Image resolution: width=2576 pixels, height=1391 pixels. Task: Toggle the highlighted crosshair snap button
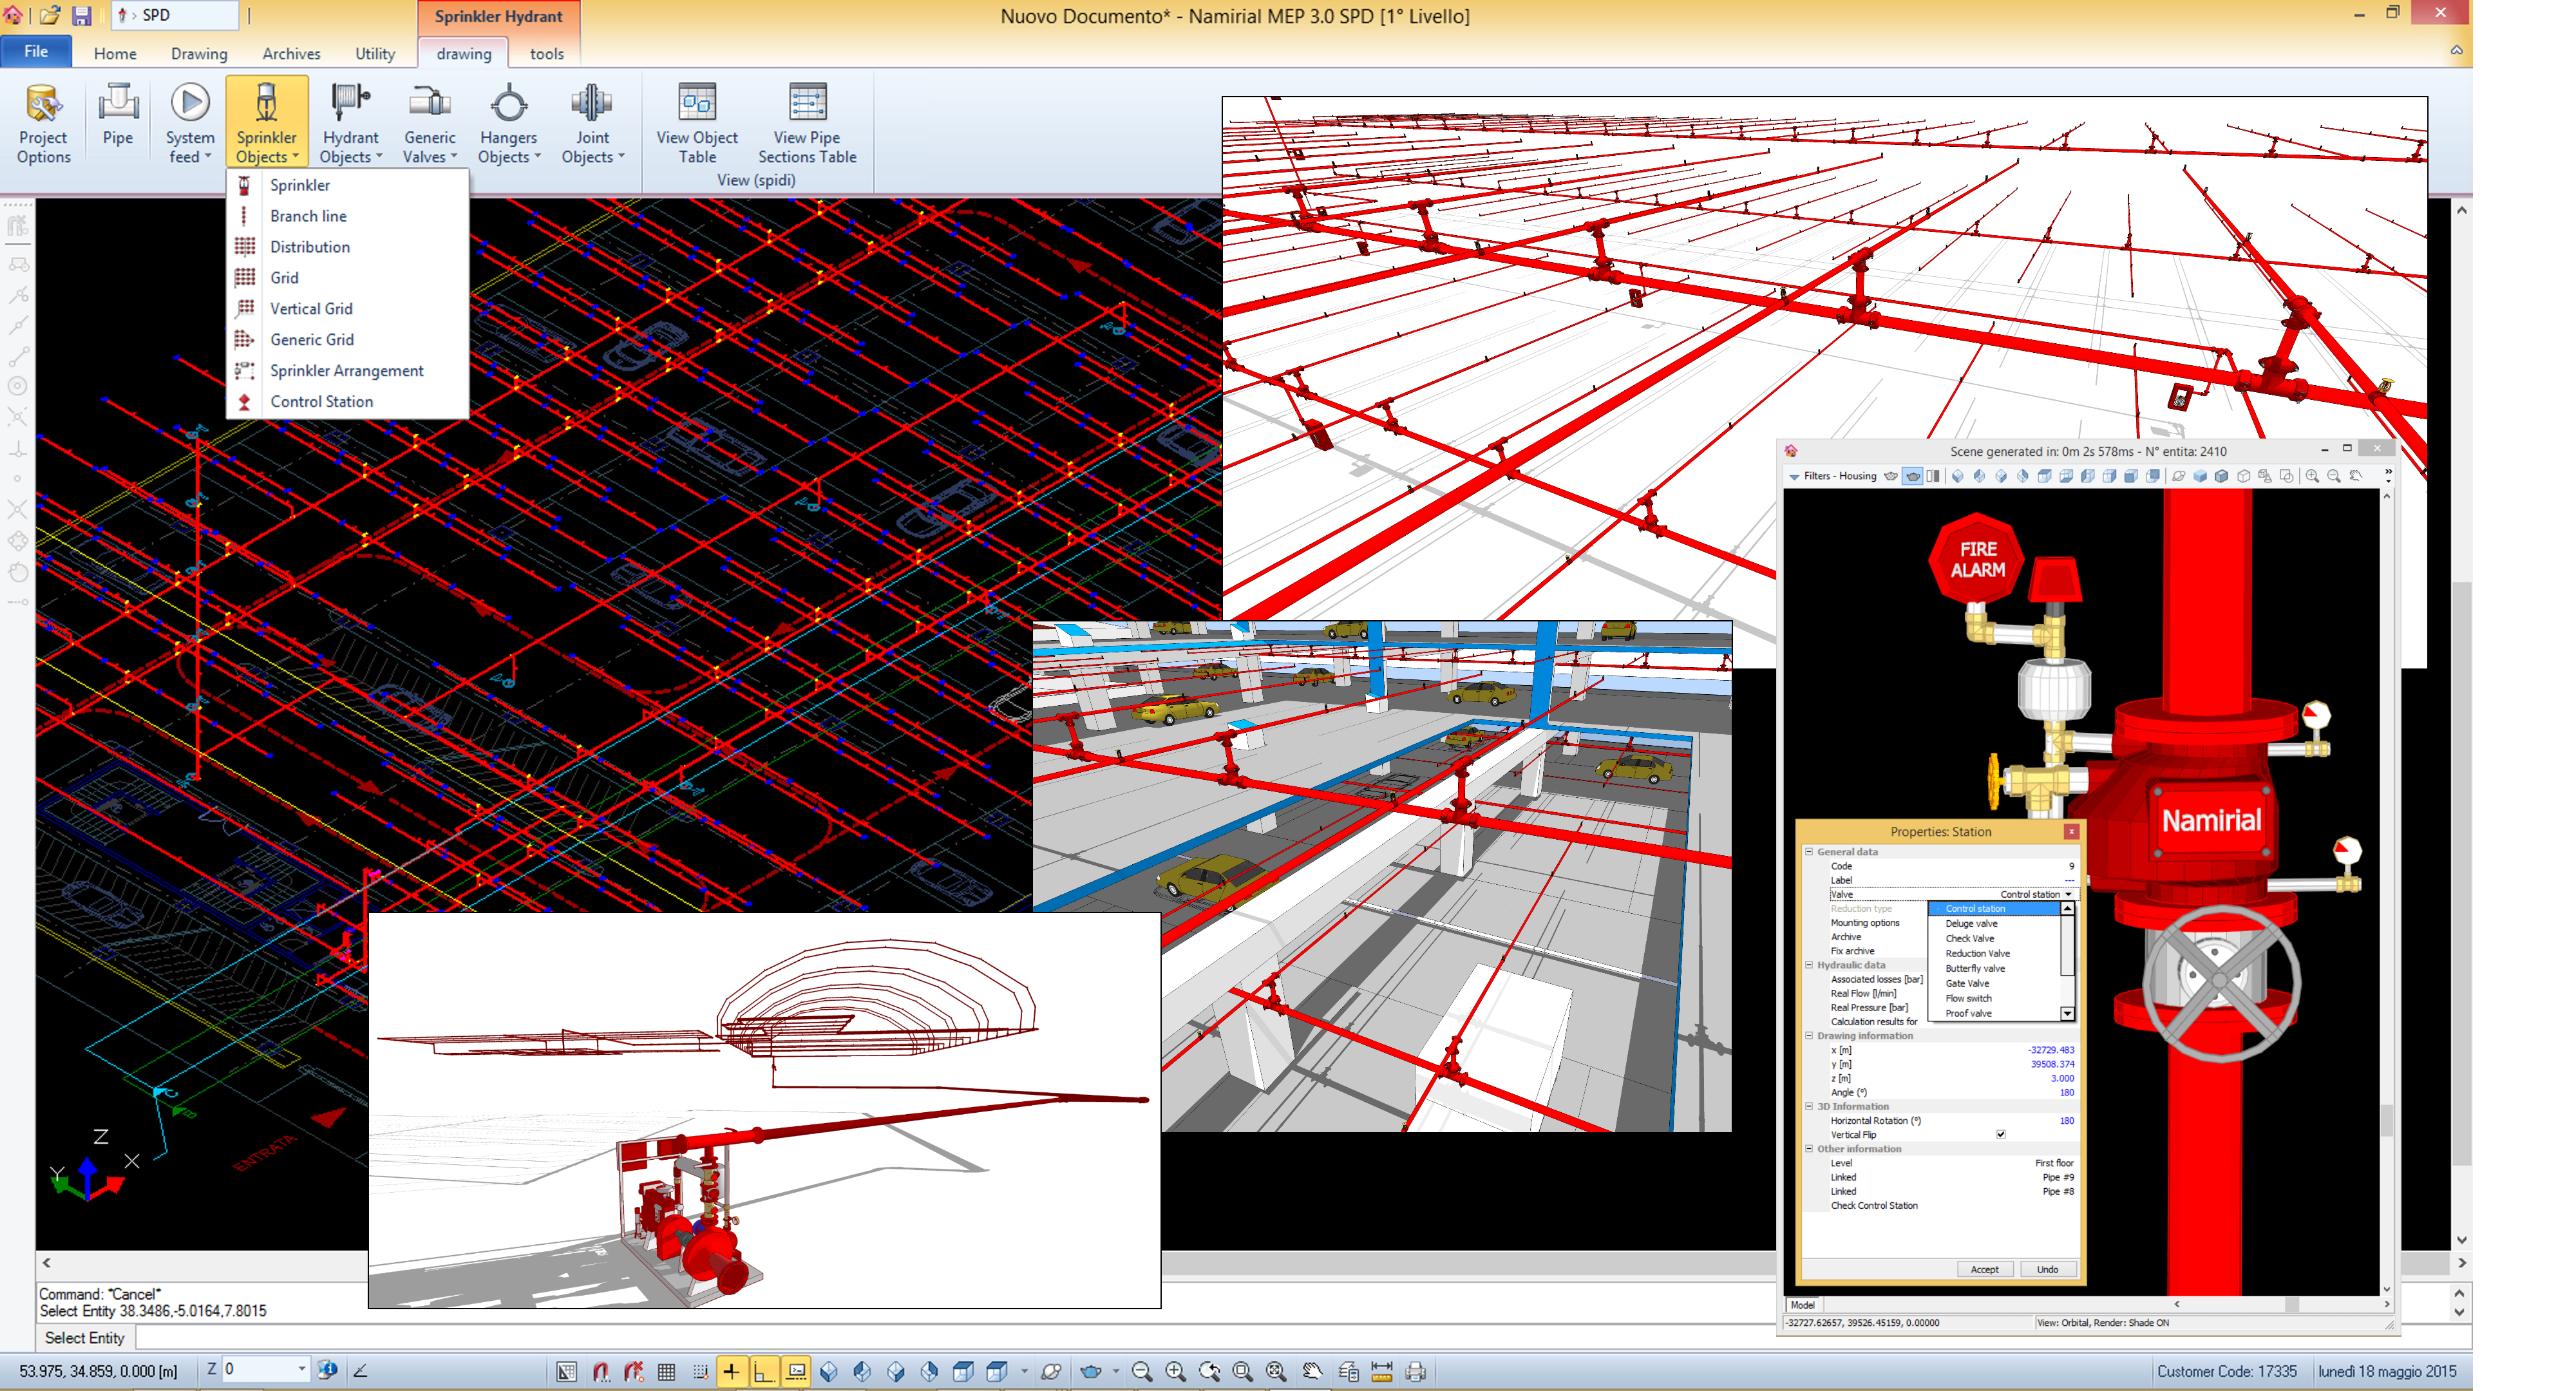click(731, 1372)
